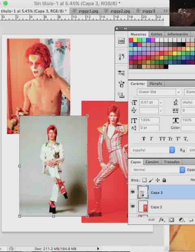195x252 pixels.
Task: Click the kerning icon in the Carácter panel
Action: point(134,110)
